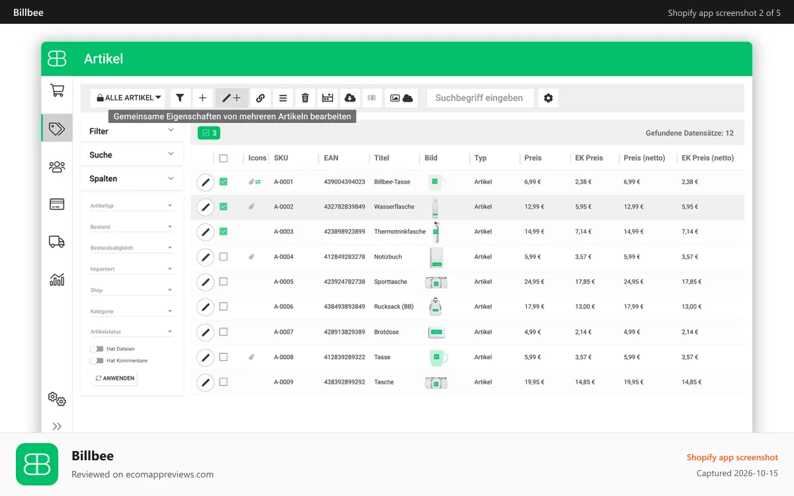Click the cloud download toolbar icon
This screenshot has height=496, width=794.
coord(350,98)
